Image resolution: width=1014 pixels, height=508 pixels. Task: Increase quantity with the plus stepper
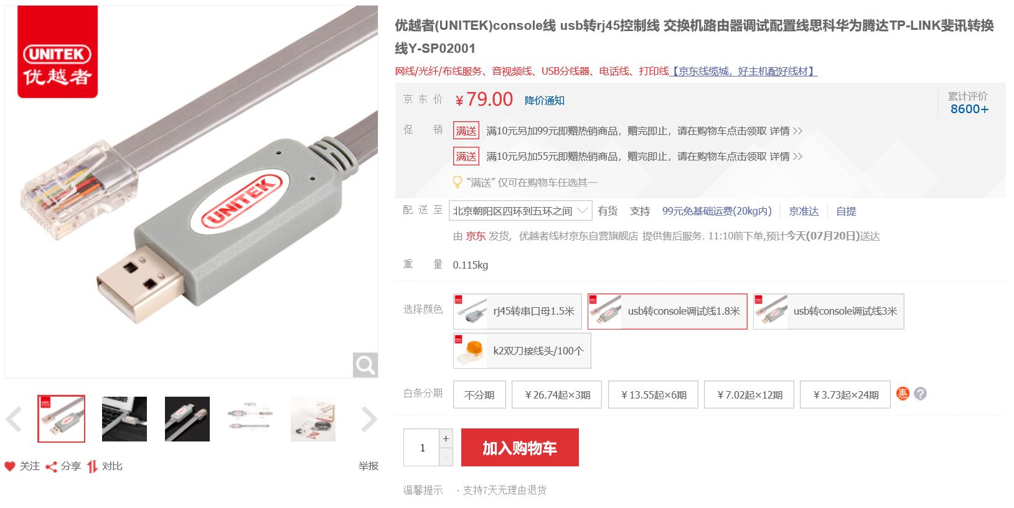tap(446, 438)
